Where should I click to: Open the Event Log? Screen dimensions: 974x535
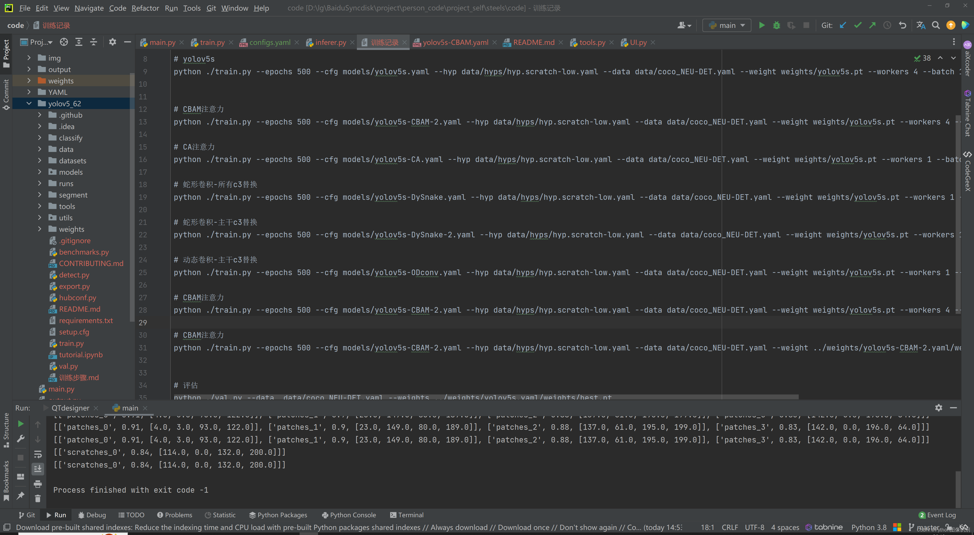[937, 515]
